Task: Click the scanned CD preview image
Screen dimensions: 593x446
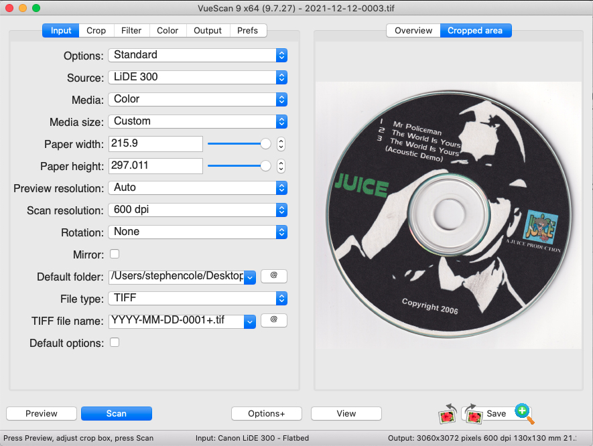Action: [448, 215]
